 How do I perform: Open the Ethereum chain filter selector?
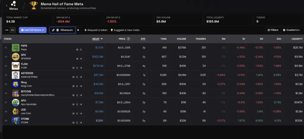click(x=62, y=30)
